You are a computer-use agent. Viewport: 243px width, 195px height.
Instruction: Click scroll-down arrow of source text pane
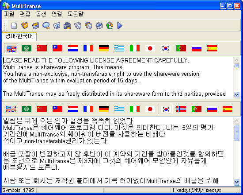click(x=237, y=94)
